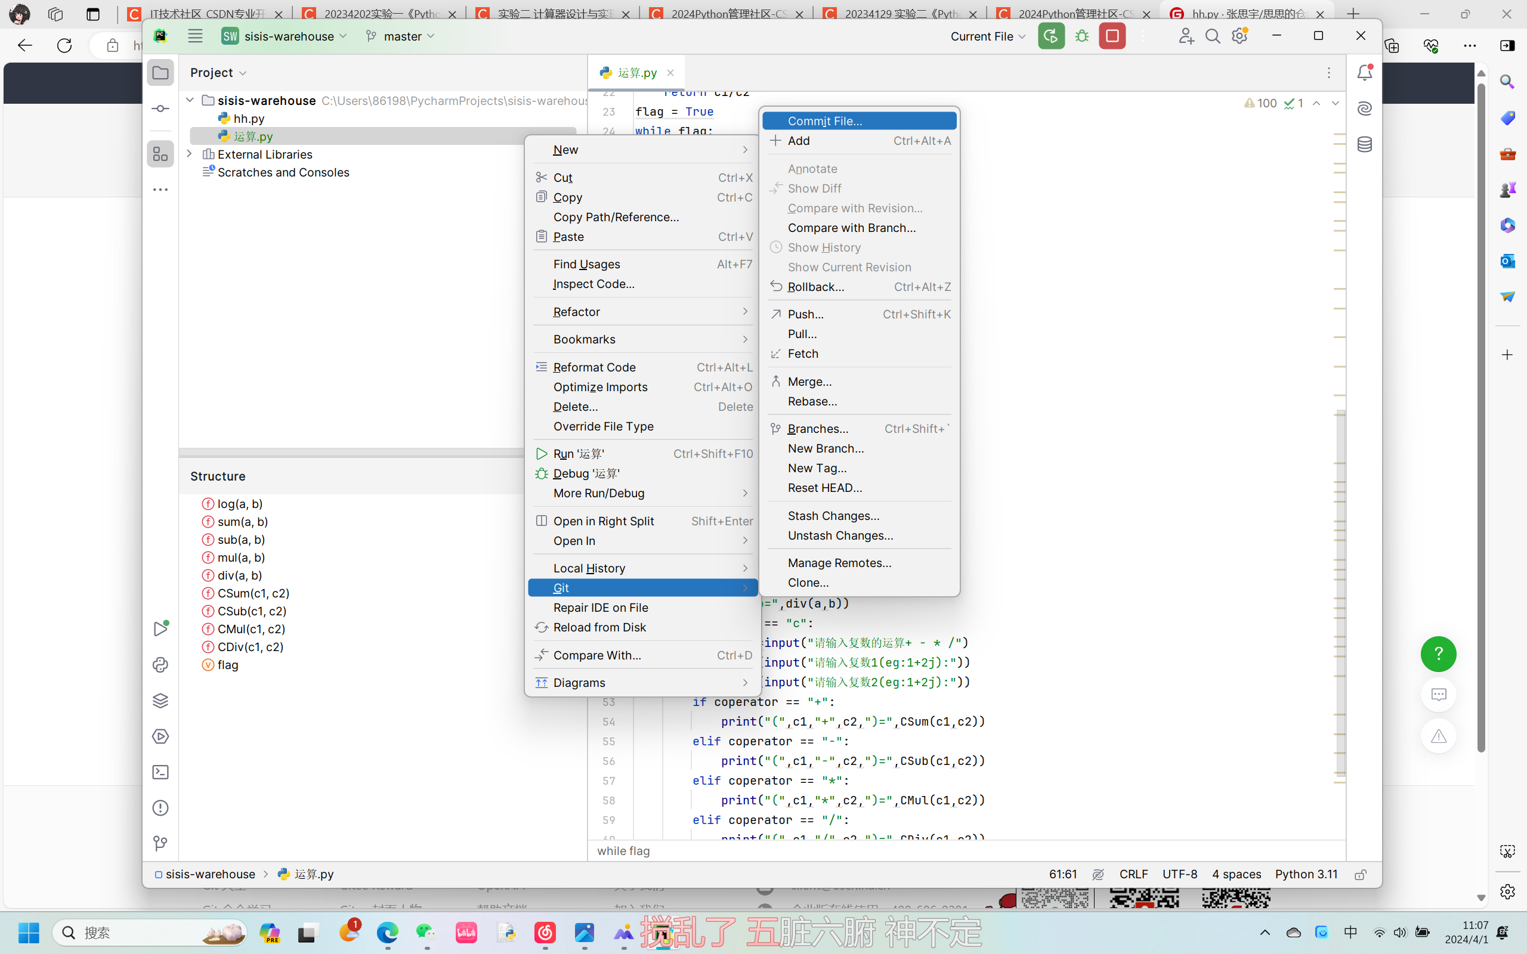Toggle the Structure tool window button
1527x954 pixels.
(160, 154)
